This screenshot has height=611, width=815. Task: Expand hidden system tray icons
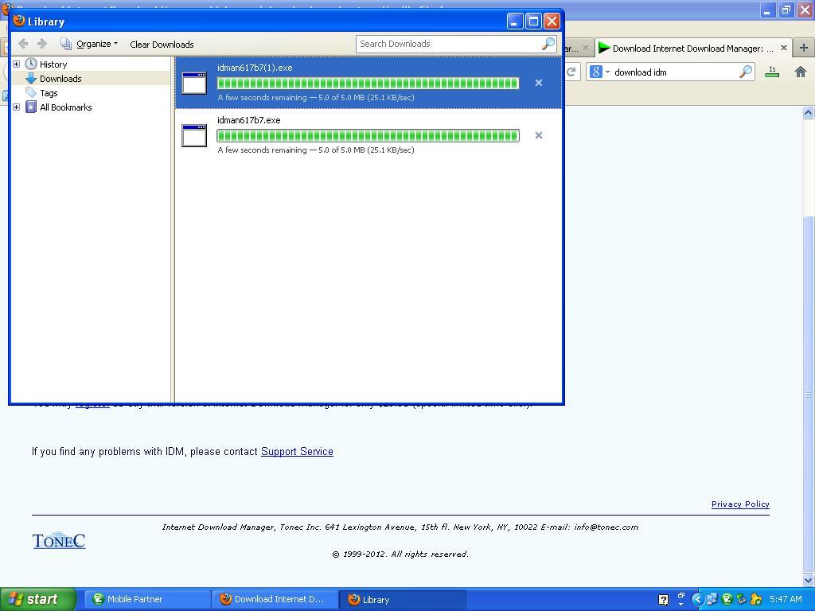point(697,600)
